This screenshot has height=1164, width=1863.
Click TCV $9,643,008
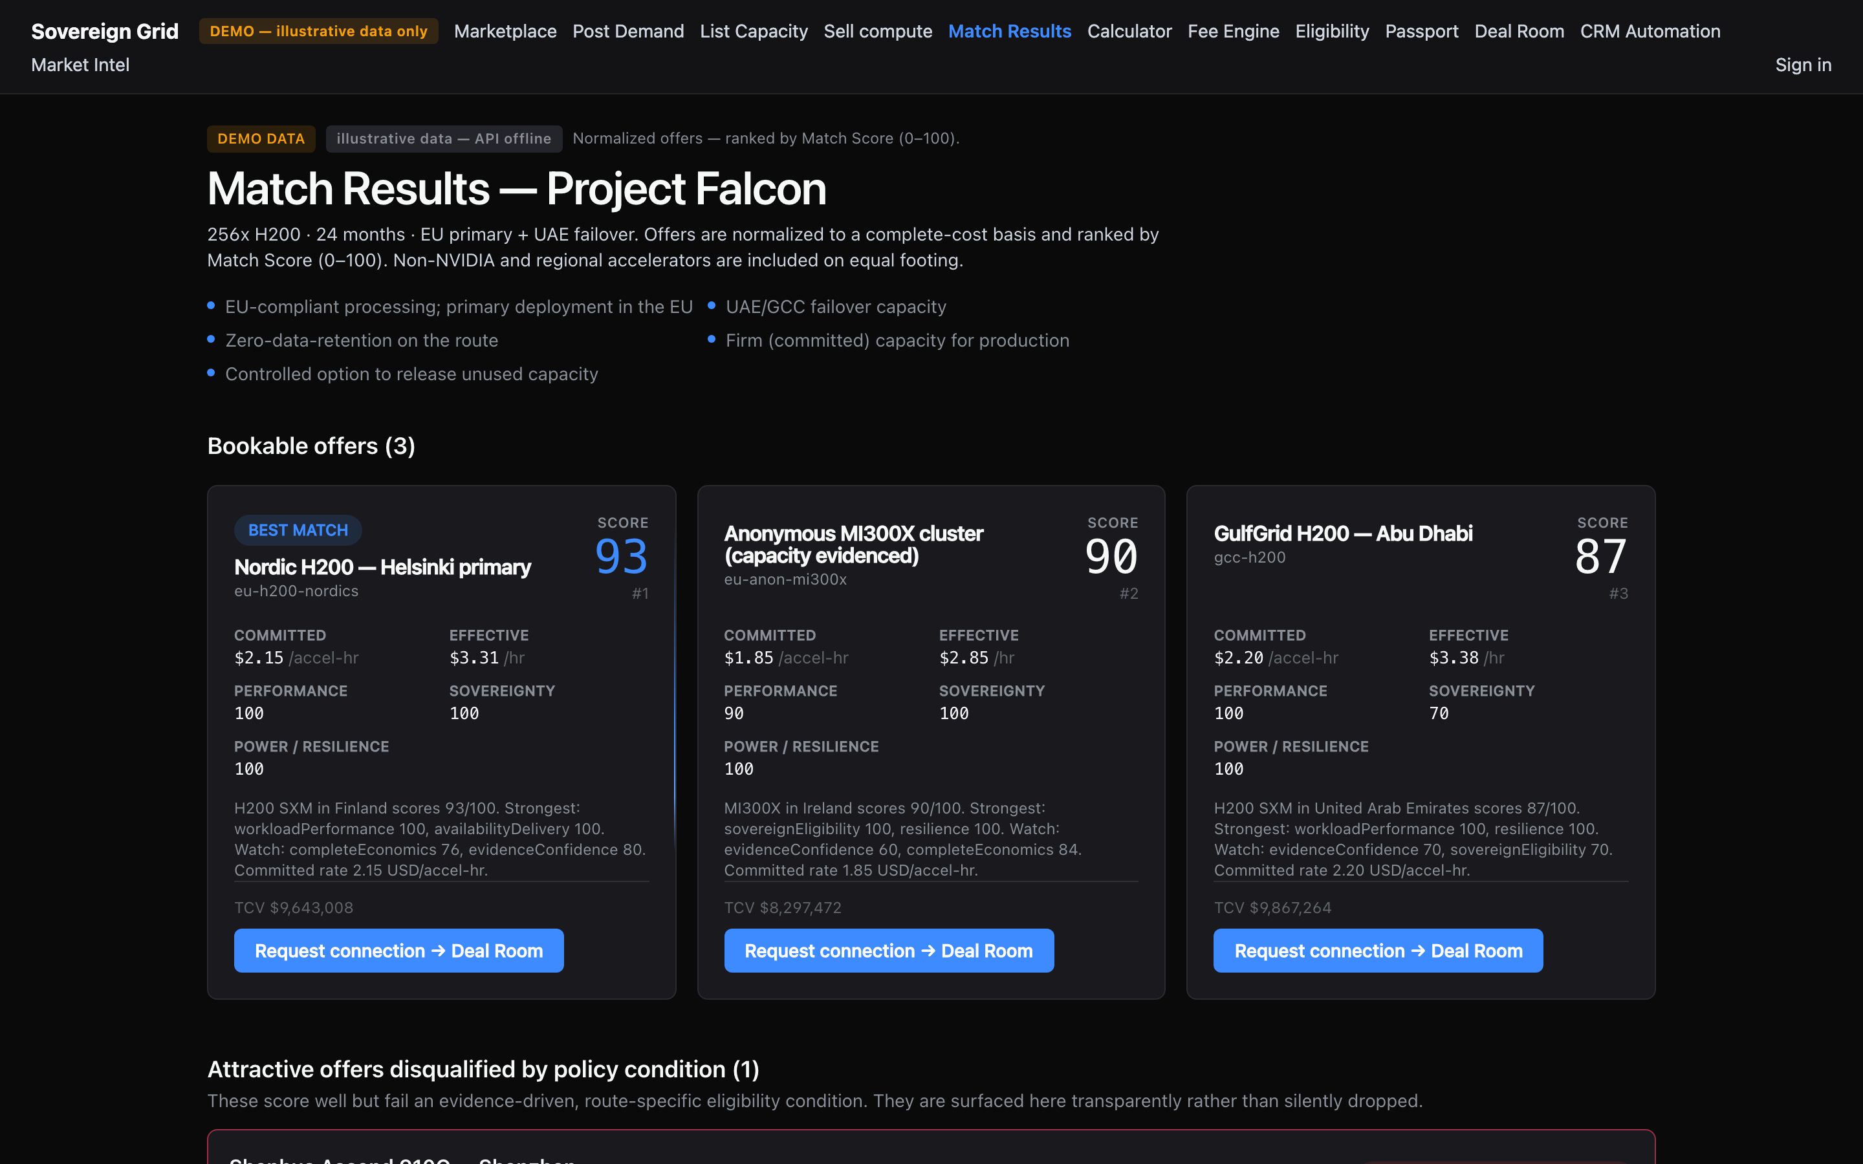coord(293,908)
